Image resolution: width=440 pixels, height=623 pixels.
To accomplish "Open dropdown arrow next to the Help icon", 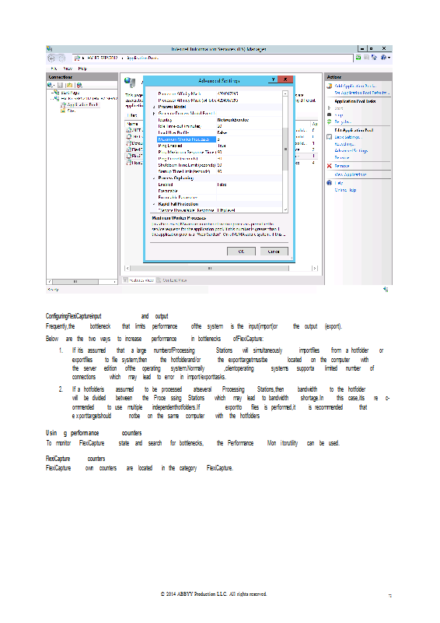I will [389, 58].
